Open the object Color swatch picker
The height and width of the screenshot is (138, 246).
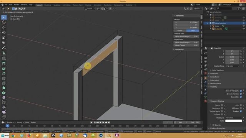(234, 121)
